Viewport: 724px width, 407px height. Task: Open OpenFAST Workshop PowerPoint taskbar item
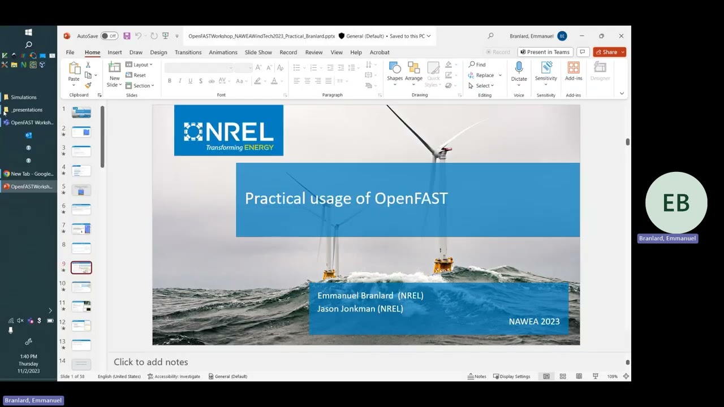[x=28, y=187]
